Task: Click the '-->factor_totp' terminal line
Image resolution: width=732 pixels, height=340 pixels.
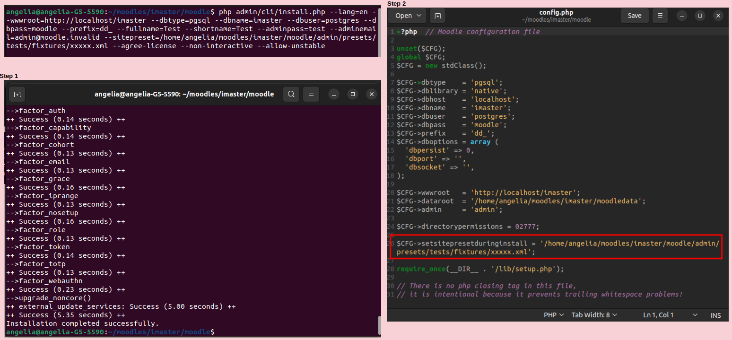Action: (36, 264)
